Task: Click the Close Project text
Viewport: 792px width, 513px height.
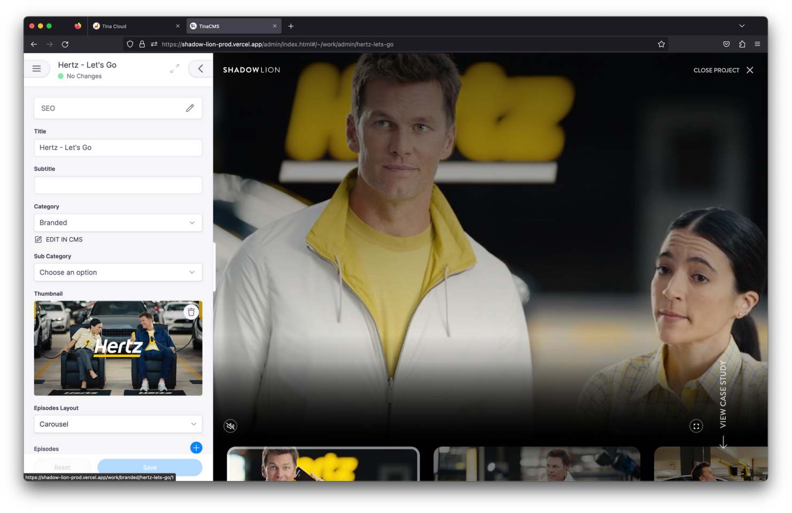Action: click(716, 70)
